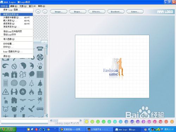This screenshot has width=176, height=132.
Task: Pick the pig face shape
Action: click(x=6, y=109)
